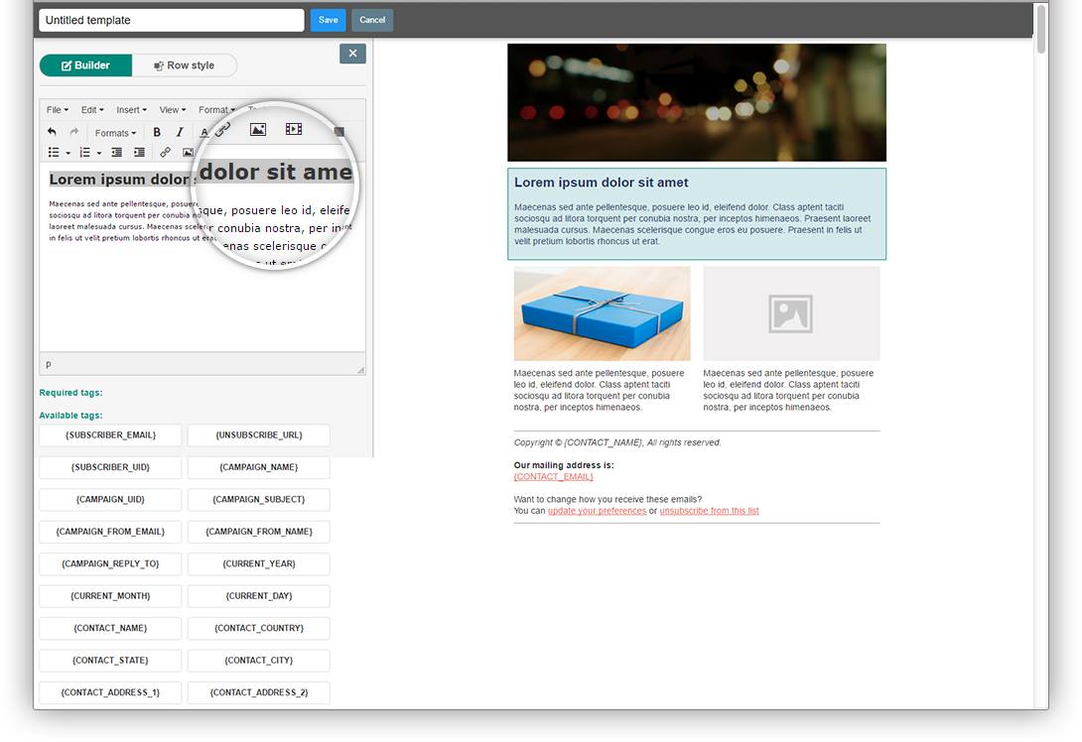Screen dimensions: 1082x742
Task: Insert the {CAMPAIGN_NAME} tag
Action: click(259, 467)
